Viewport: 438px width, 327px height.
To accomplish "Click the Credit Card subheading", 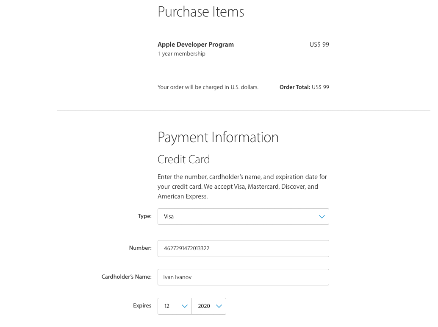I will (x=183, y=159).
